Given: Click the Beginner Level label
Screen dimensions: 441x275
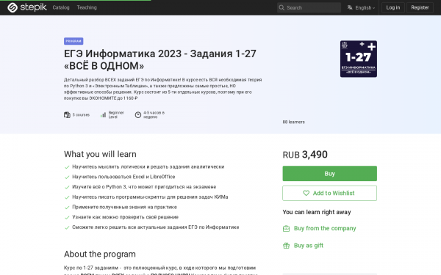Looking at the screenshot, I should tap(116, 115).
